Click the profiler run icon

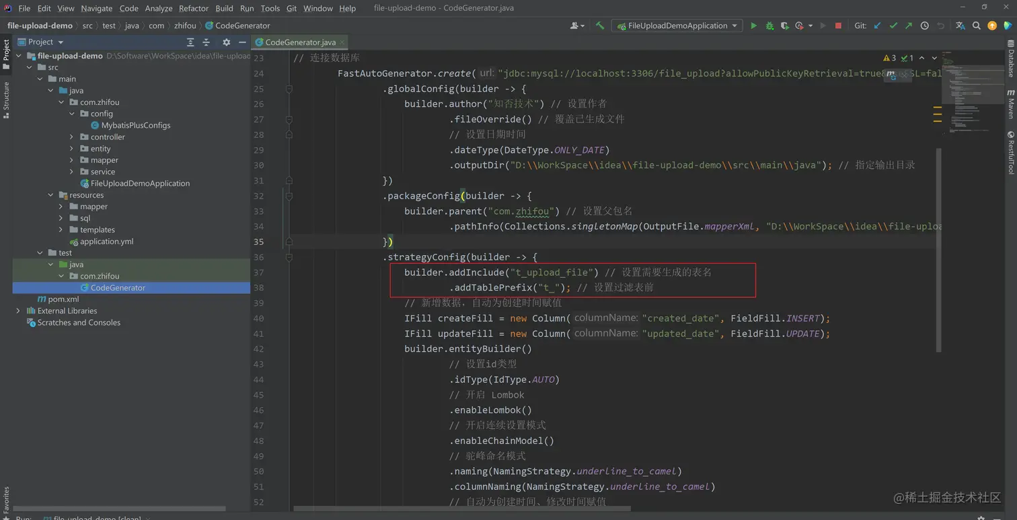coord(799,26)
